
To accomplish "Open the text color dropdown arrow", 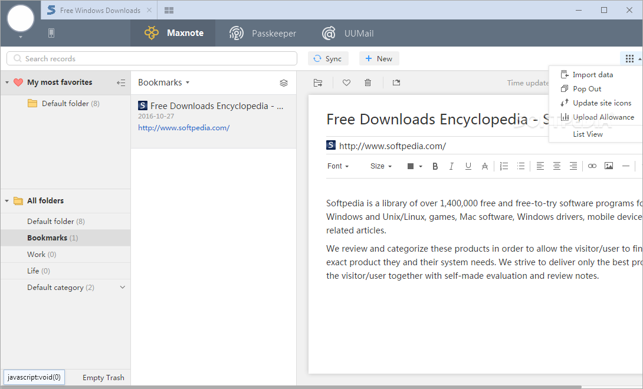I will pyautogui.click(x=421, y=166).
